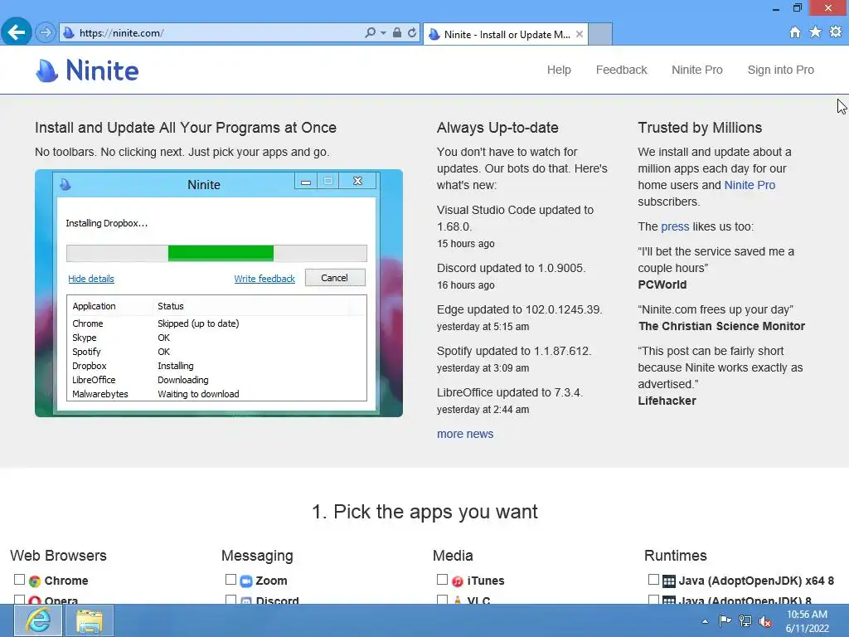Click the 'Media' category heading

453,556
